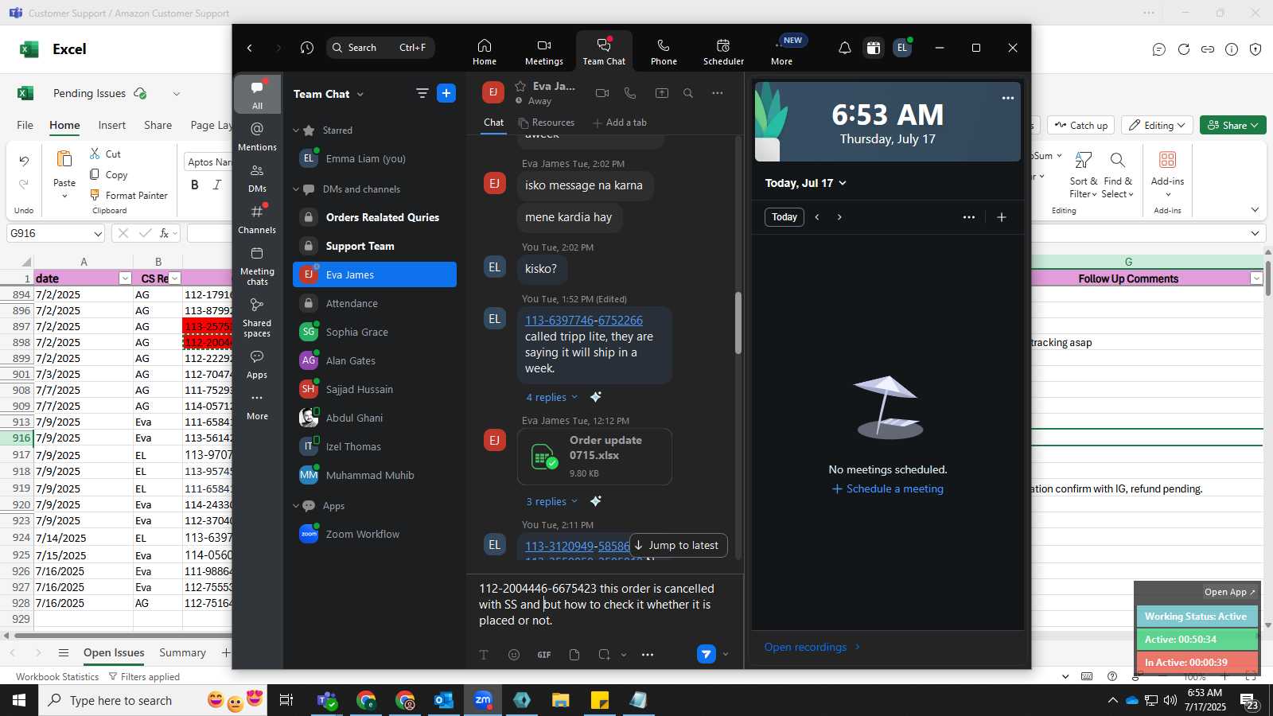Viewport: 1273px width, 716px height.
Task: Click Catch up button in Excel
Action: (1081, 125)
